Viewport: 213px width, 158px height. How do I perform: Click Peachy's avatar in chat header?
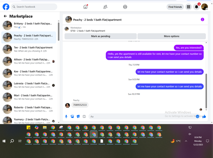click(x=69, y=20)
